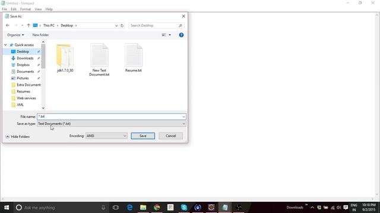This screenshot has height=213, width=380.
Task: Open Notepad File menu
Action: pos(4,9)
